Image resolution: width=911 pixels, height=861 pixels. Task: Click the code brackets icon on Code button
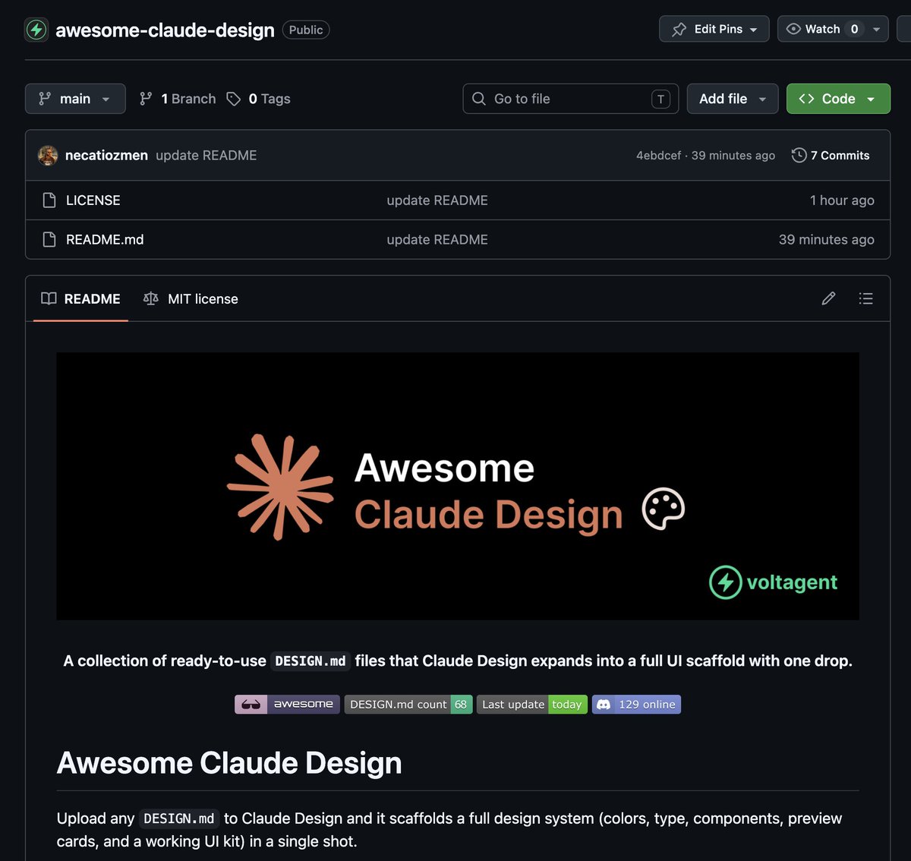coord(806,99)
